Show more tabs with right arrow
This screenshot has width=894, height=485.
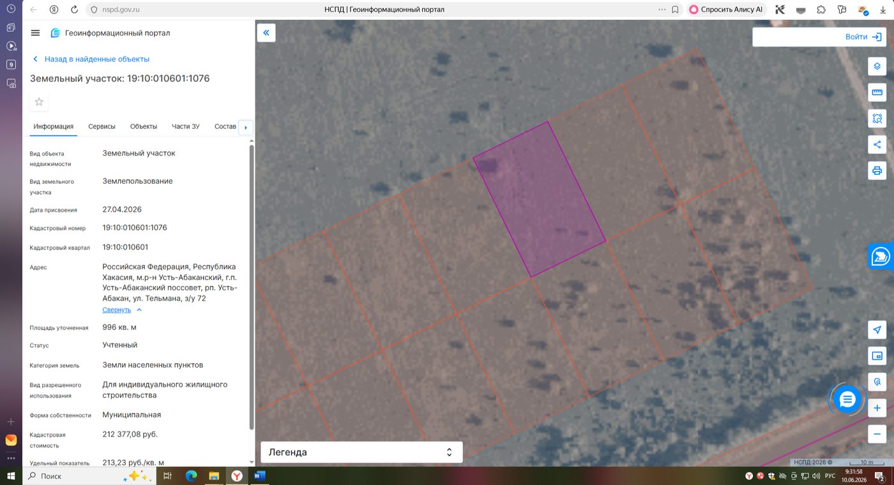coord(246,128)
